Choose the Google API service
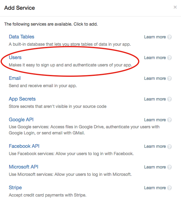Screen dimensions: 181x199 point(21,120)
